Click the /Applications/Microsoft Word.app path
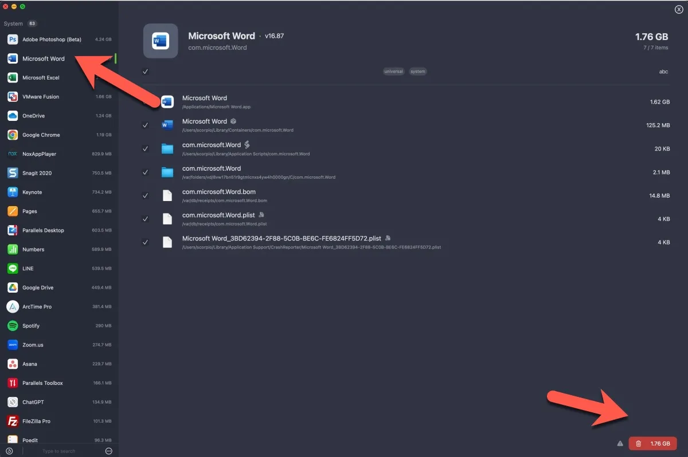The width and height of the screenshot is (688, 457). click(216, 107)
